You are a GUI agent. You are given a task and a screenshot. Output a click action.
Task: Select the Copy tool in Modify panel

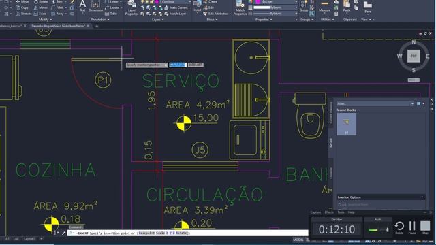22,7
